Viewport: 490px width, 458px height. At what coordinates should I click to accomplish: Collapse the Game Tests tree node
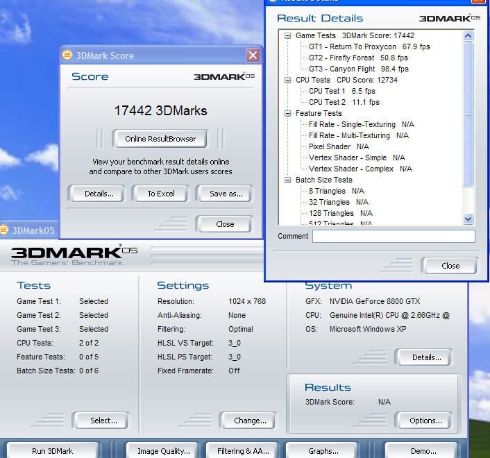pyautogui.click(x=287, y=35)
